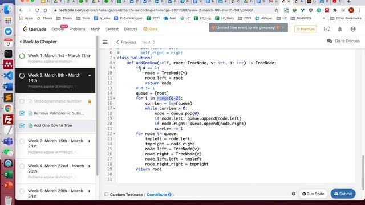Image resolution: width=365 pixels, height=205 pixels.
Task: Expand Week 1: March 1st - March 7th
Action: [x=90, y=56]
